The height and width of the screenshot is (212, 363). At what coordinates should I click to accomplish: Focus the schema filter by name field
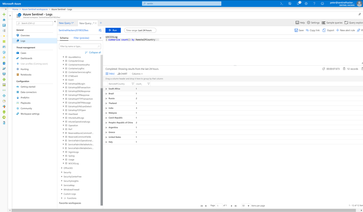pos(80,46)
